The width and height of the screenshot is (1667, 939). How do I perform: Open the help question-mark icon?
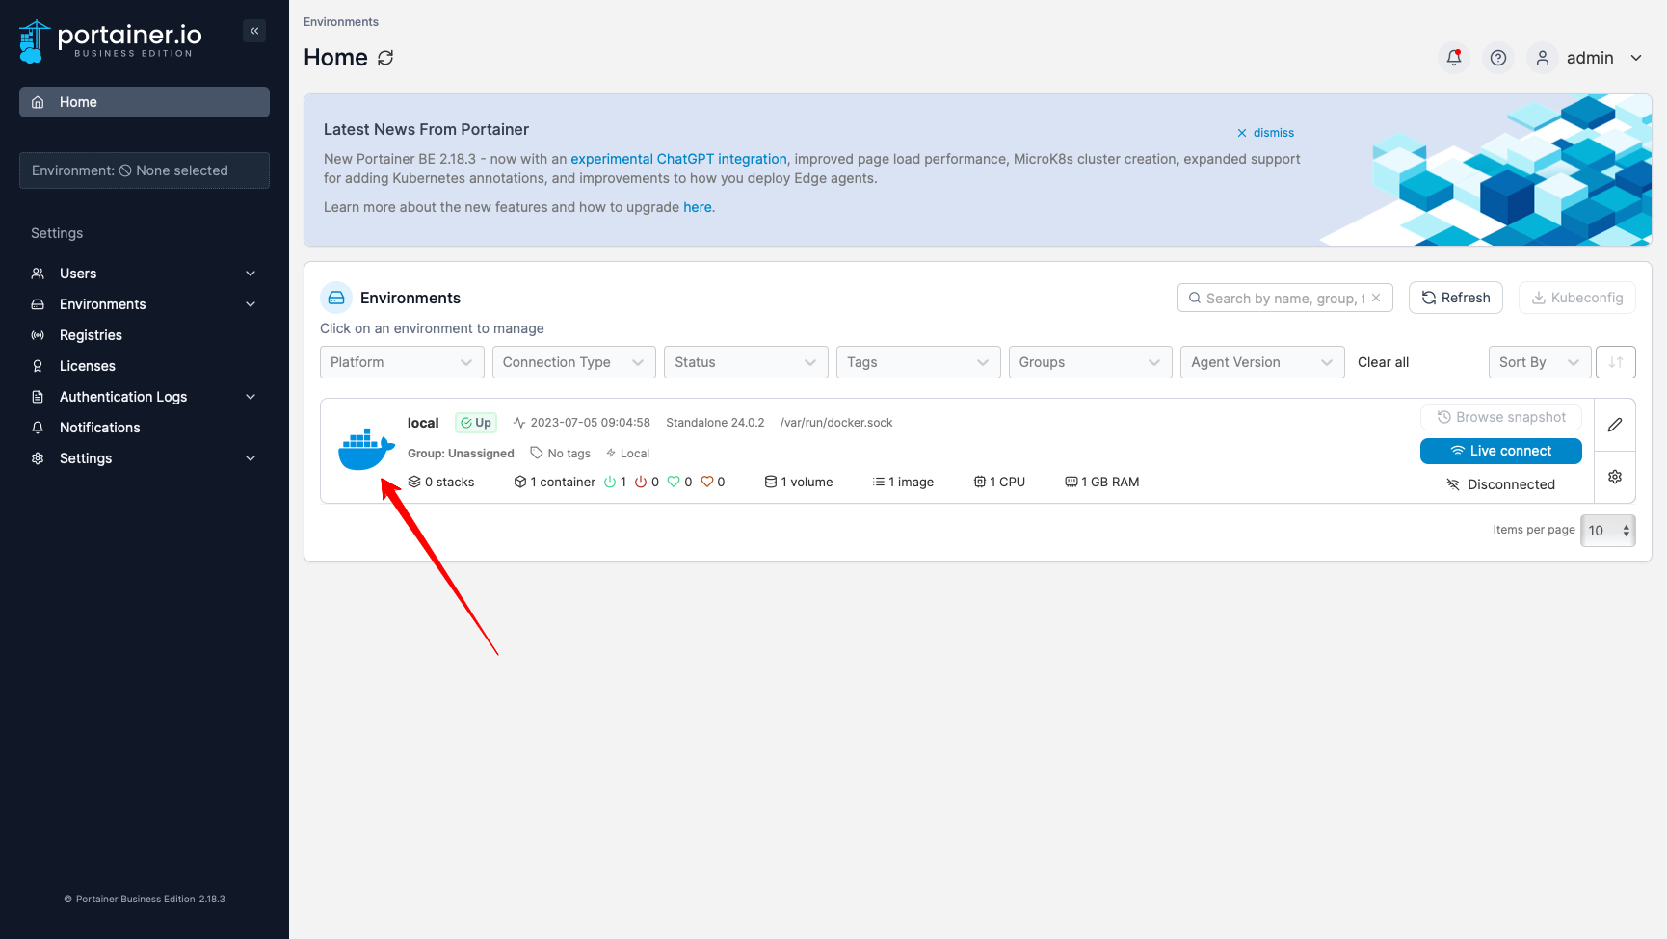tap(1498, 58)
